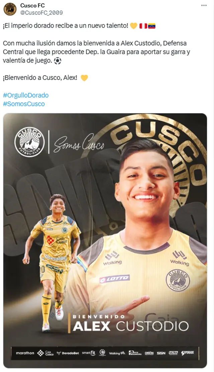214x372 pixels.
Task: Click the Peru flag emoji
Action: pyautogui.click(x=143, y=26)
